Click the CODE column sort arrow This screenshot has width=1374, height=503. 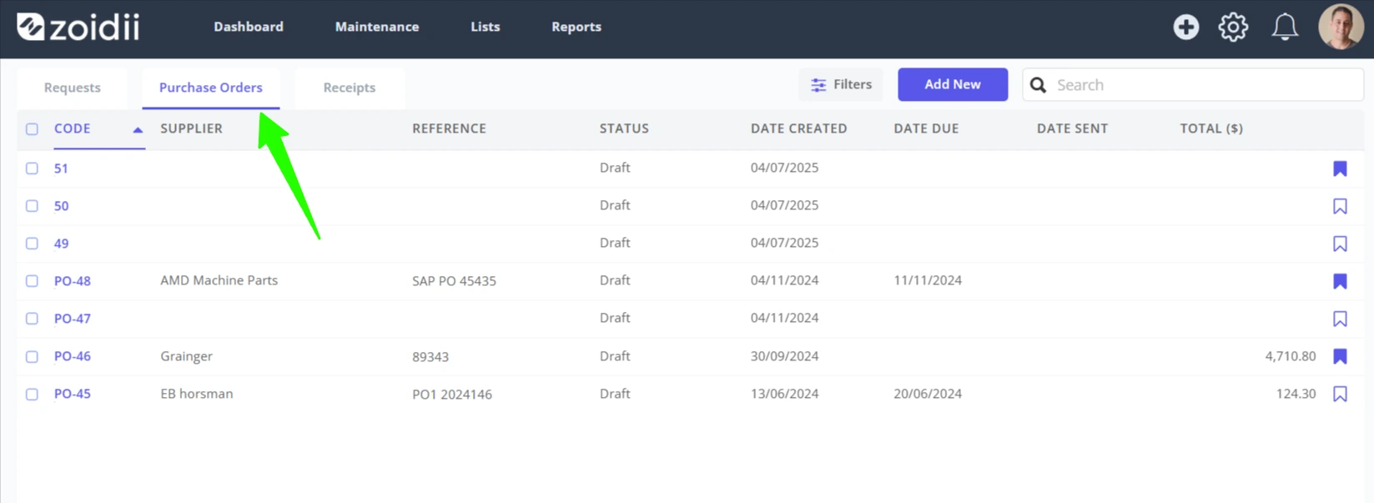tap(138, 129)
